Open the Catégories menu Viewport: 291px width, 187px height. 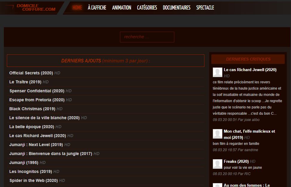click(147, 7)
